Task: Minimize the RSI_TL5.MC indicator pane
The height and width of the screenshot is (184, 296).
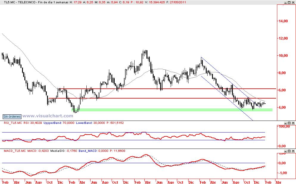Action: coord(286,123)
